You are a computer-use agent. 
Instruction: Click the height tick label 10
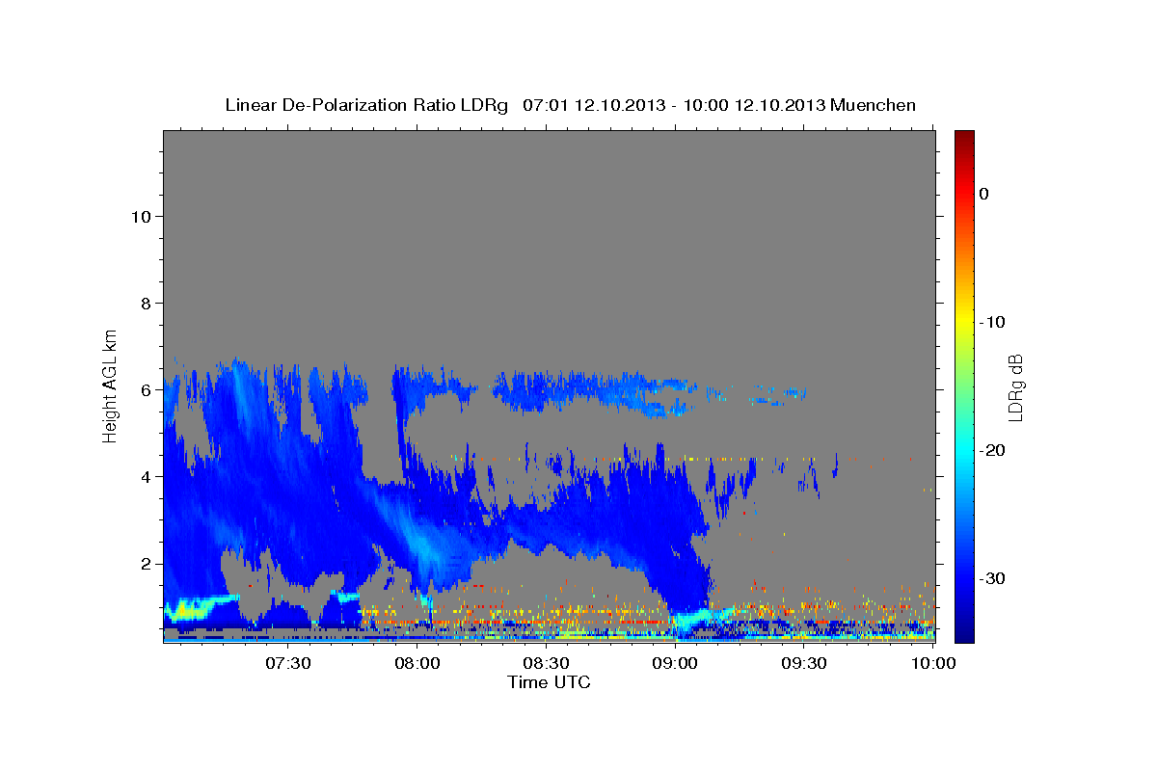pyautogui.click(x=144, y=216)
